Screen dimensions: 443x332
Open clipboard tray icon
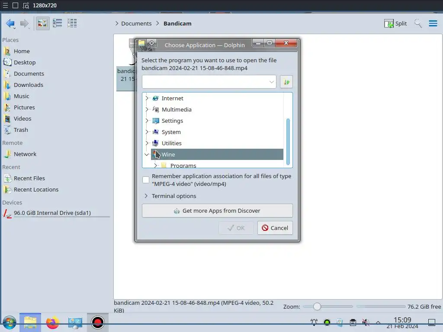(x=353, y=322)
